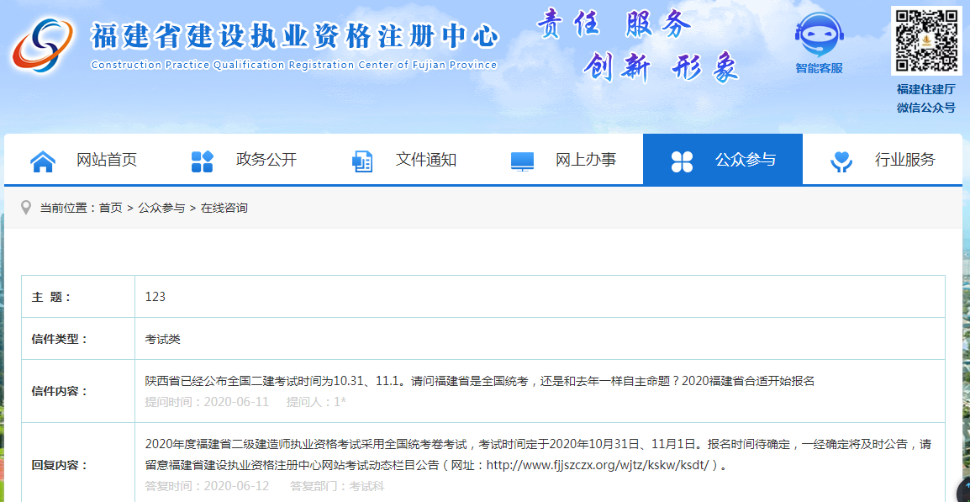Click the 主 题 row label

52,297
